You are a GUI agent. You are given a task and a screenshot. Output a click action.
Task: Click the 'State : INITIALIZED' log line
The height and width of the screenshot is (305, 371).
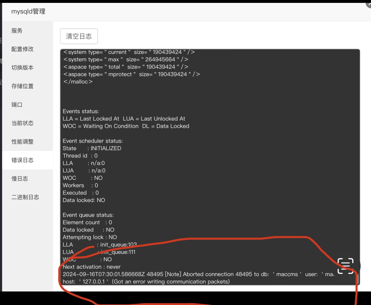(x=92, y=148)
